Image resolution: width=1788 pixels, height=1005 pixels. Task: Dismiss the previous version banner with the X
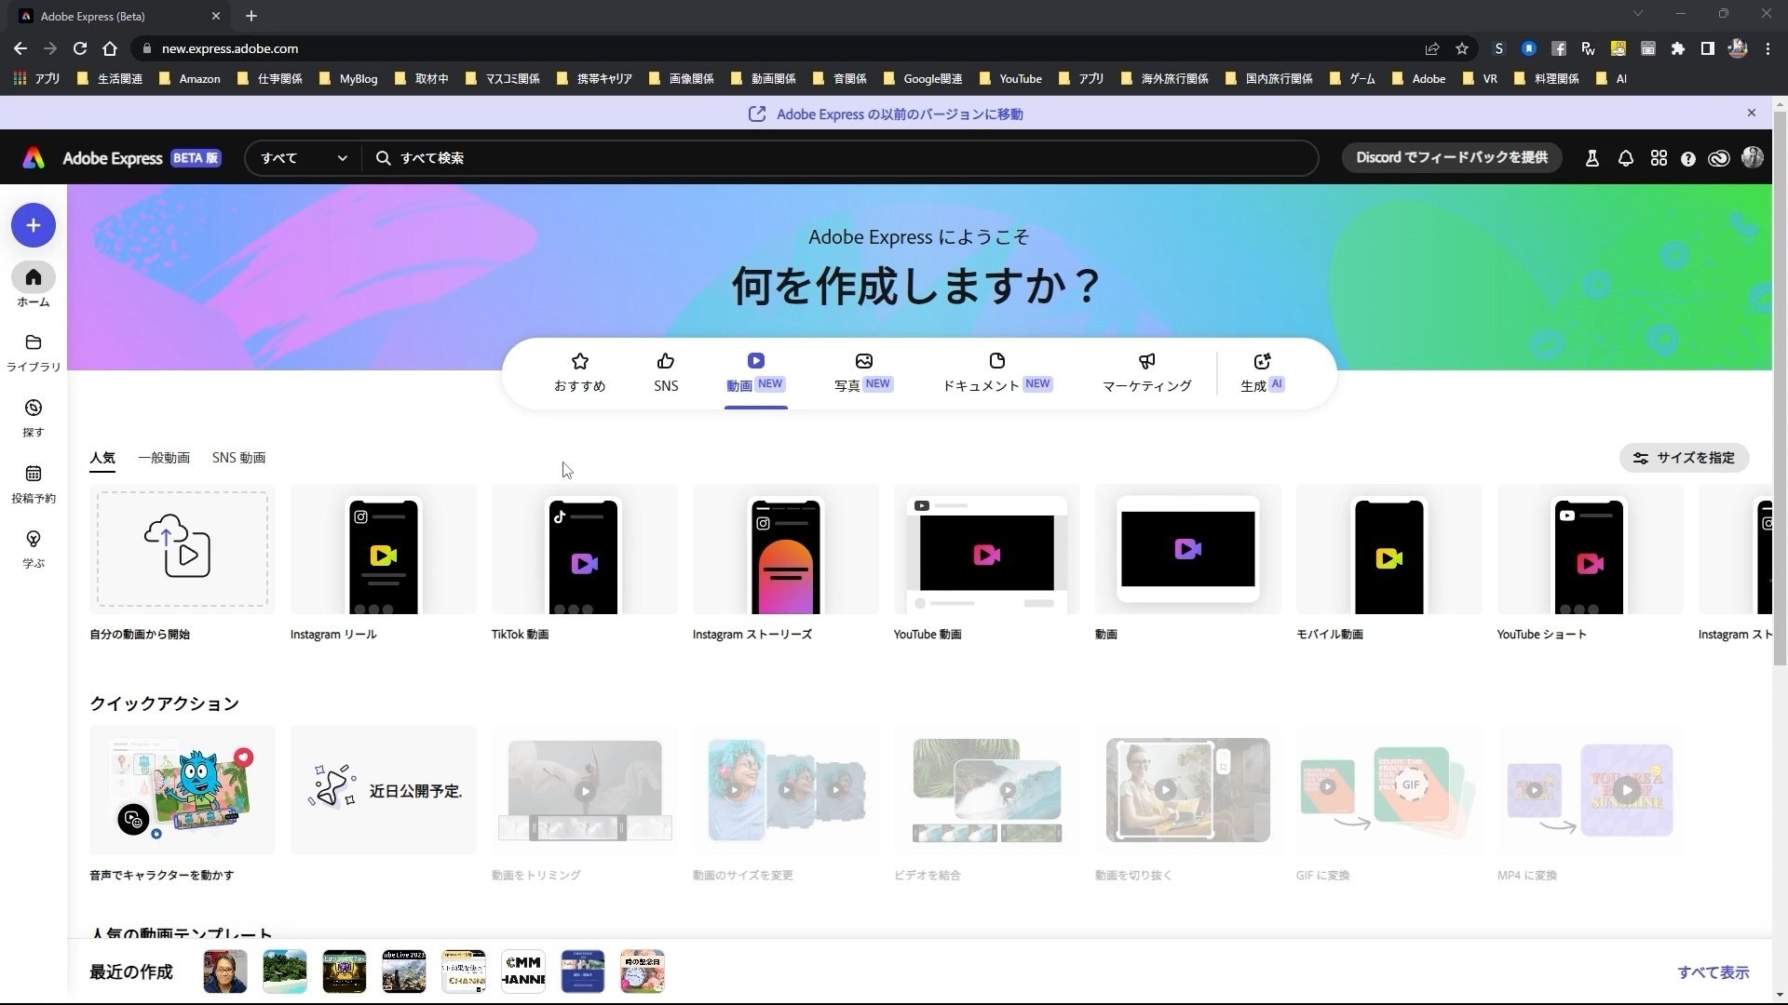pyautogui.click(x=1752, y=113)
